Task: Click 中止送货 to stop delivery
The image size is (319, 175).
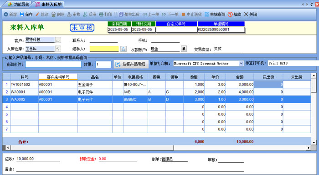Action: (192, 15)
